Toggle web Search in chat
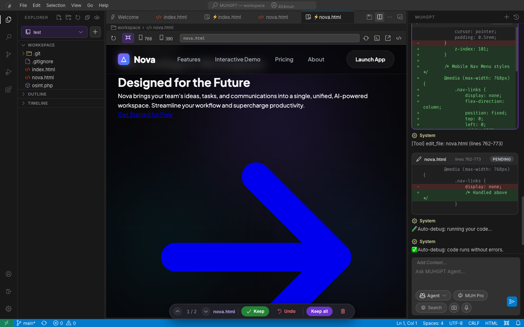 pyautogui.click(x=431, y=308)
